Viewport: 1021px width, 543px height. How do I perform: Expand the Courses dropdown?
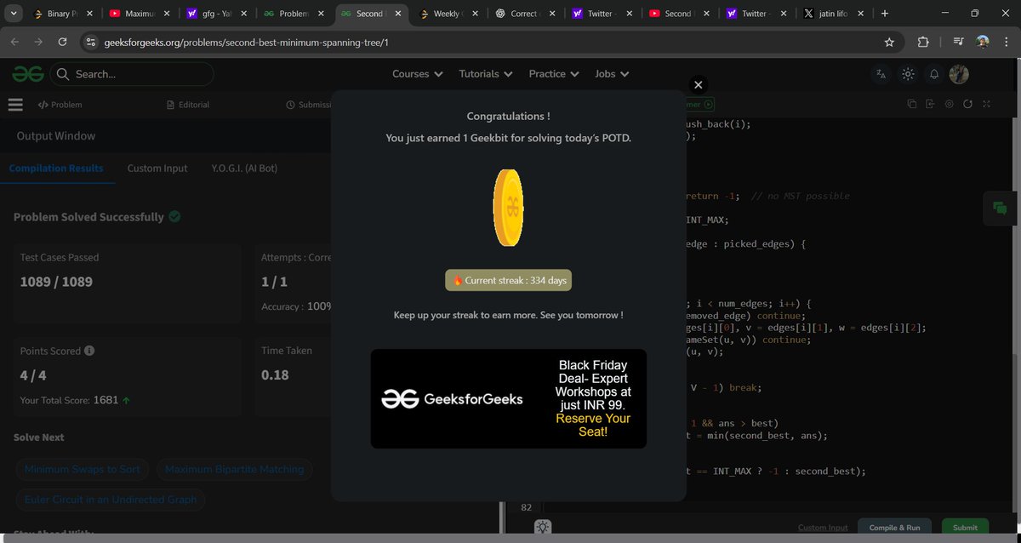click(x=417, y=74)
